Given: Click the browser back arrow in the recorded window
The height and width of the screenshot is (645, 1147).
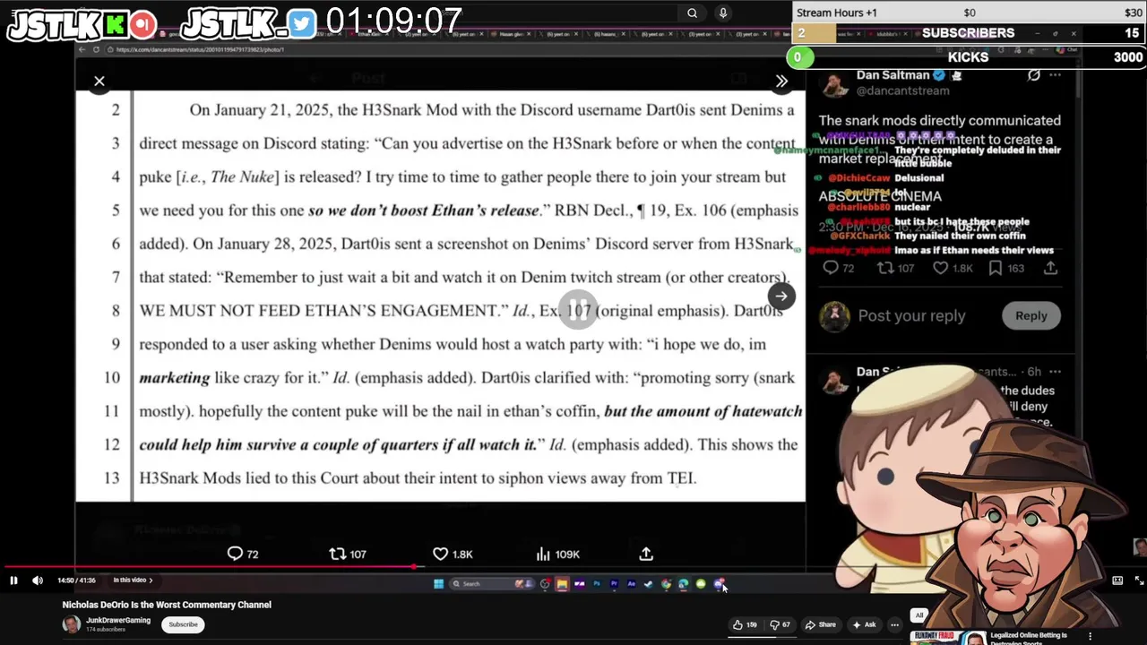Looking at the screenshot, I should [x=82, y=49].
